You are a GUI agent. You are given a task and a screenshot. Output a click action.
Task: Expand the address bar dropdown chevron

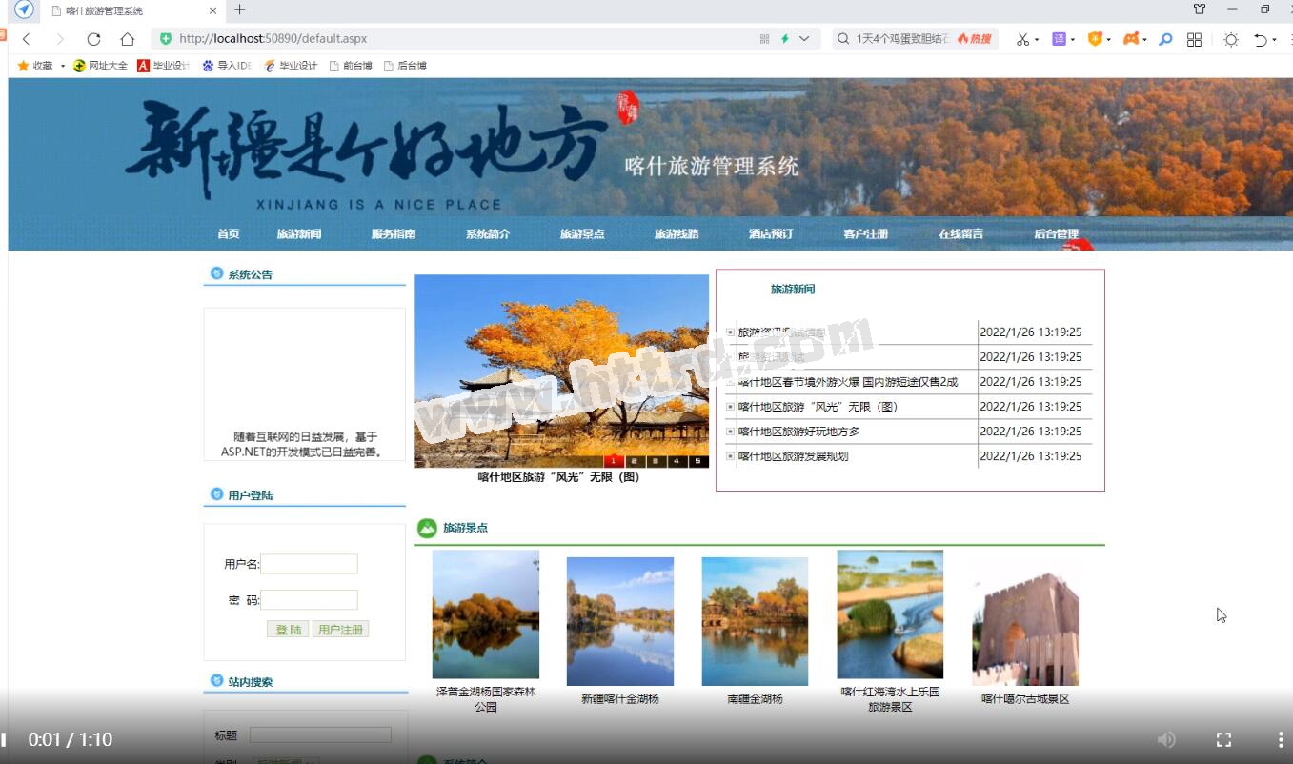(804, 39)
